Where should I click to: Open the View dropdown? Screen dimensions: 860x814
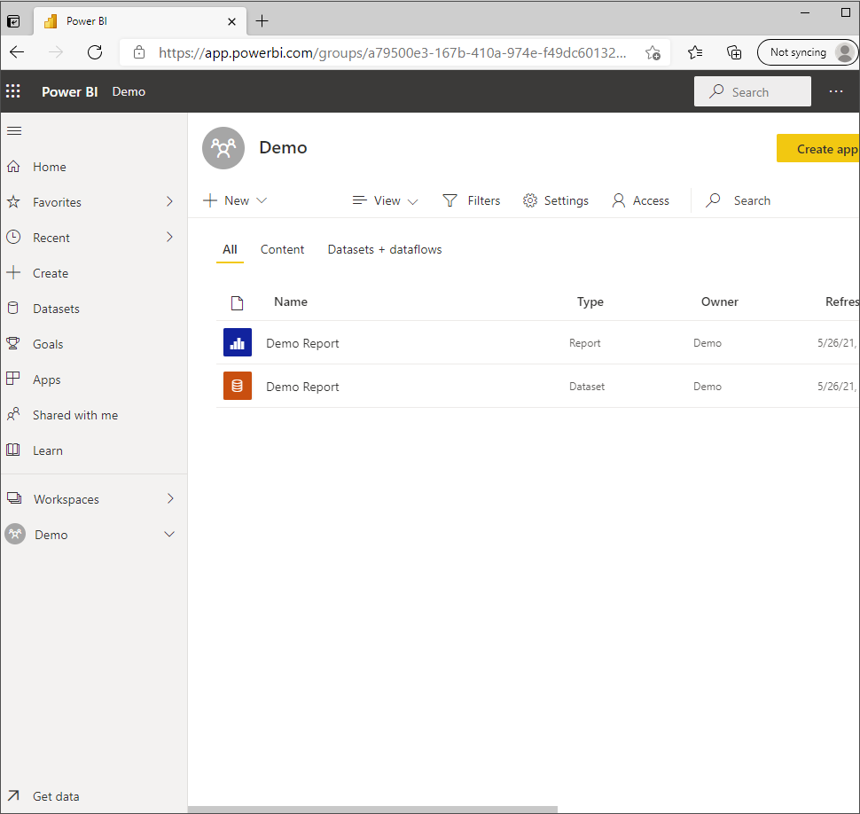(384, 200)
